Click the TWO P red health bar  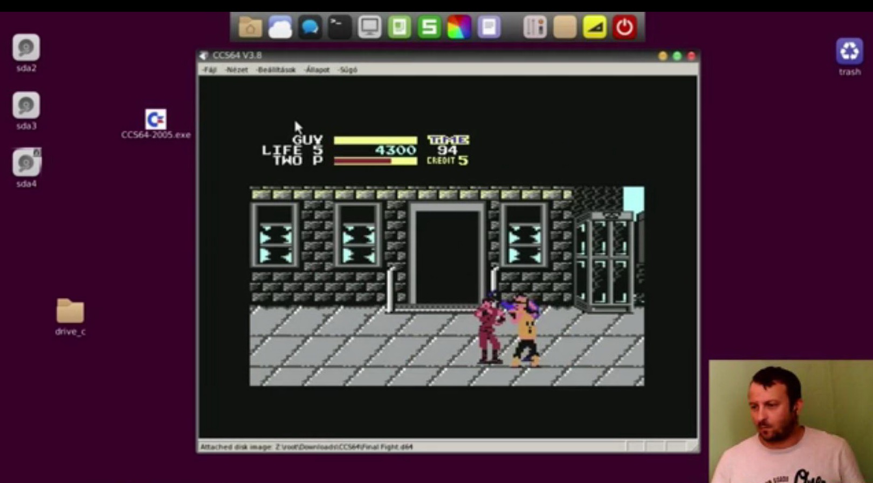pyautogui.click(x=375, y=160)
